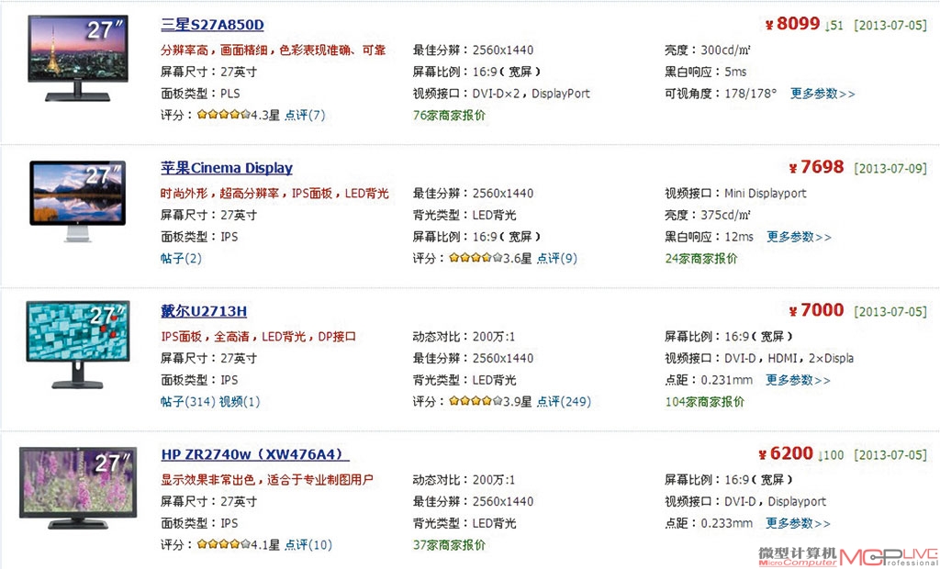This screenshot has height=569, width=940.
Task: Open the 戴尔U2713H product title
Action: tap(204, 311)
